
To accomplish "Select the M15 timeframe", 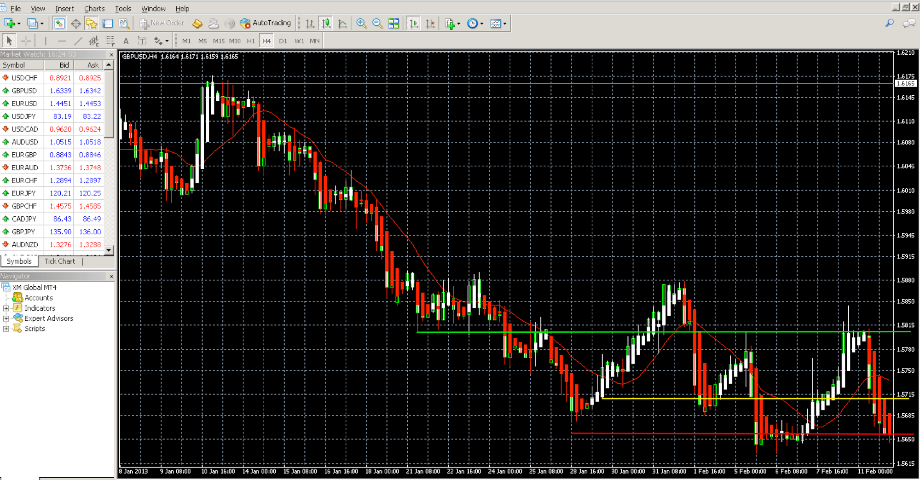I will pyautogui.click(x=218, y=40).
